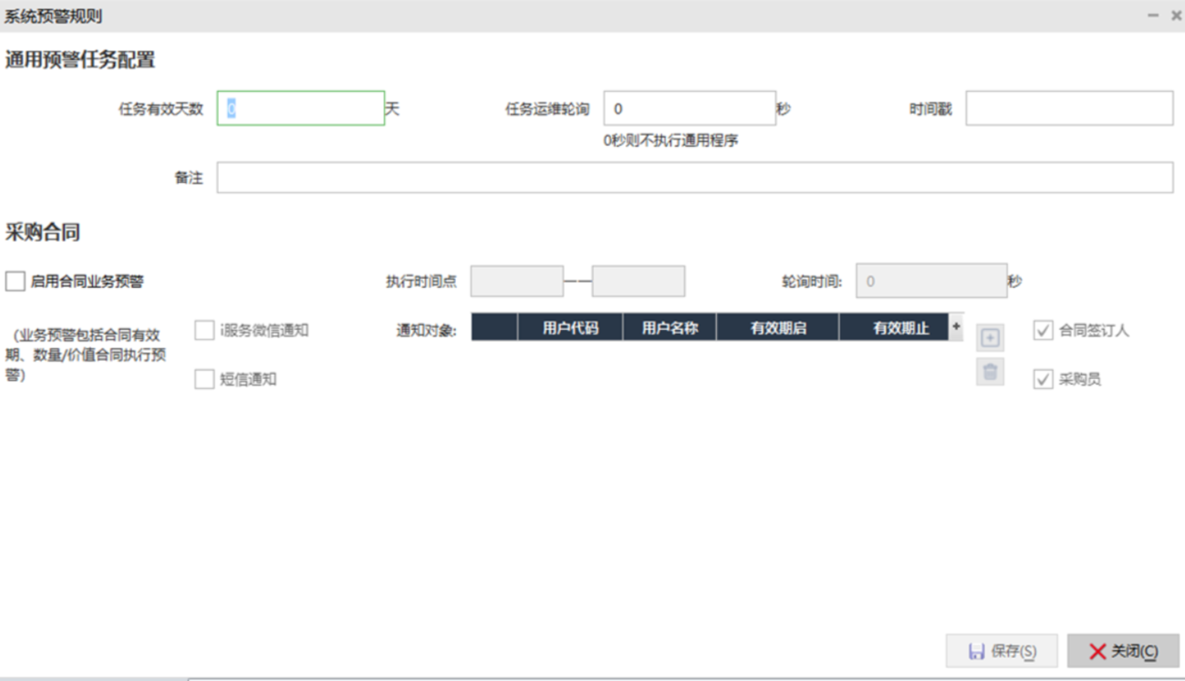Click the 任务运维轮询 seconds field
The image size is (1185, 681).
689,108
